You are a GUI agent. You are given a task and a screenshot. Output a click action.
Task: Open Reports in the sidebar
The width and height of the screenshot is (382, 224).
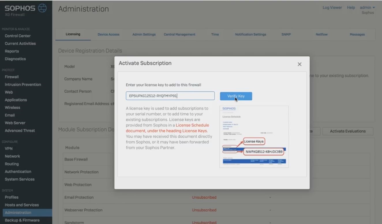pyautogui.click(x=11, y=51)
